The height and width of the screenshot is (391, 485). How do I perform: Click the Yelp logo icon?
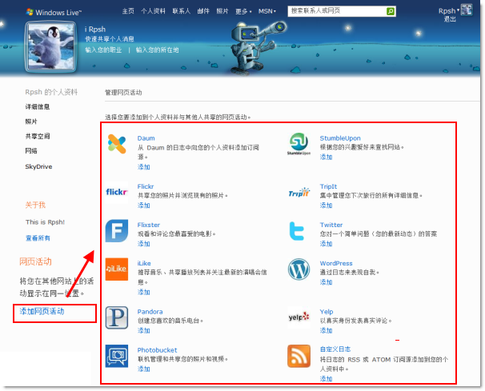299,317
